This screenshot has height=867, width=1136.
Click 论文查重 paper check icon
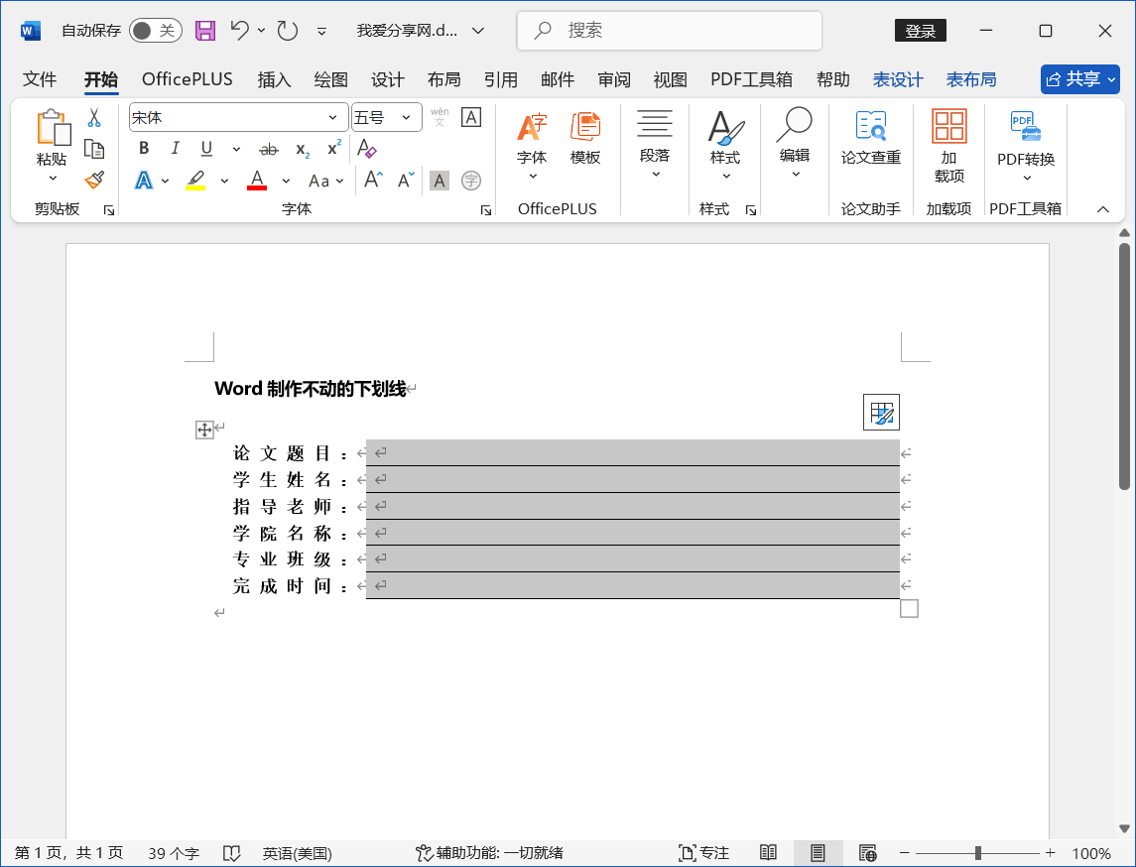click(x=871, y=138)
